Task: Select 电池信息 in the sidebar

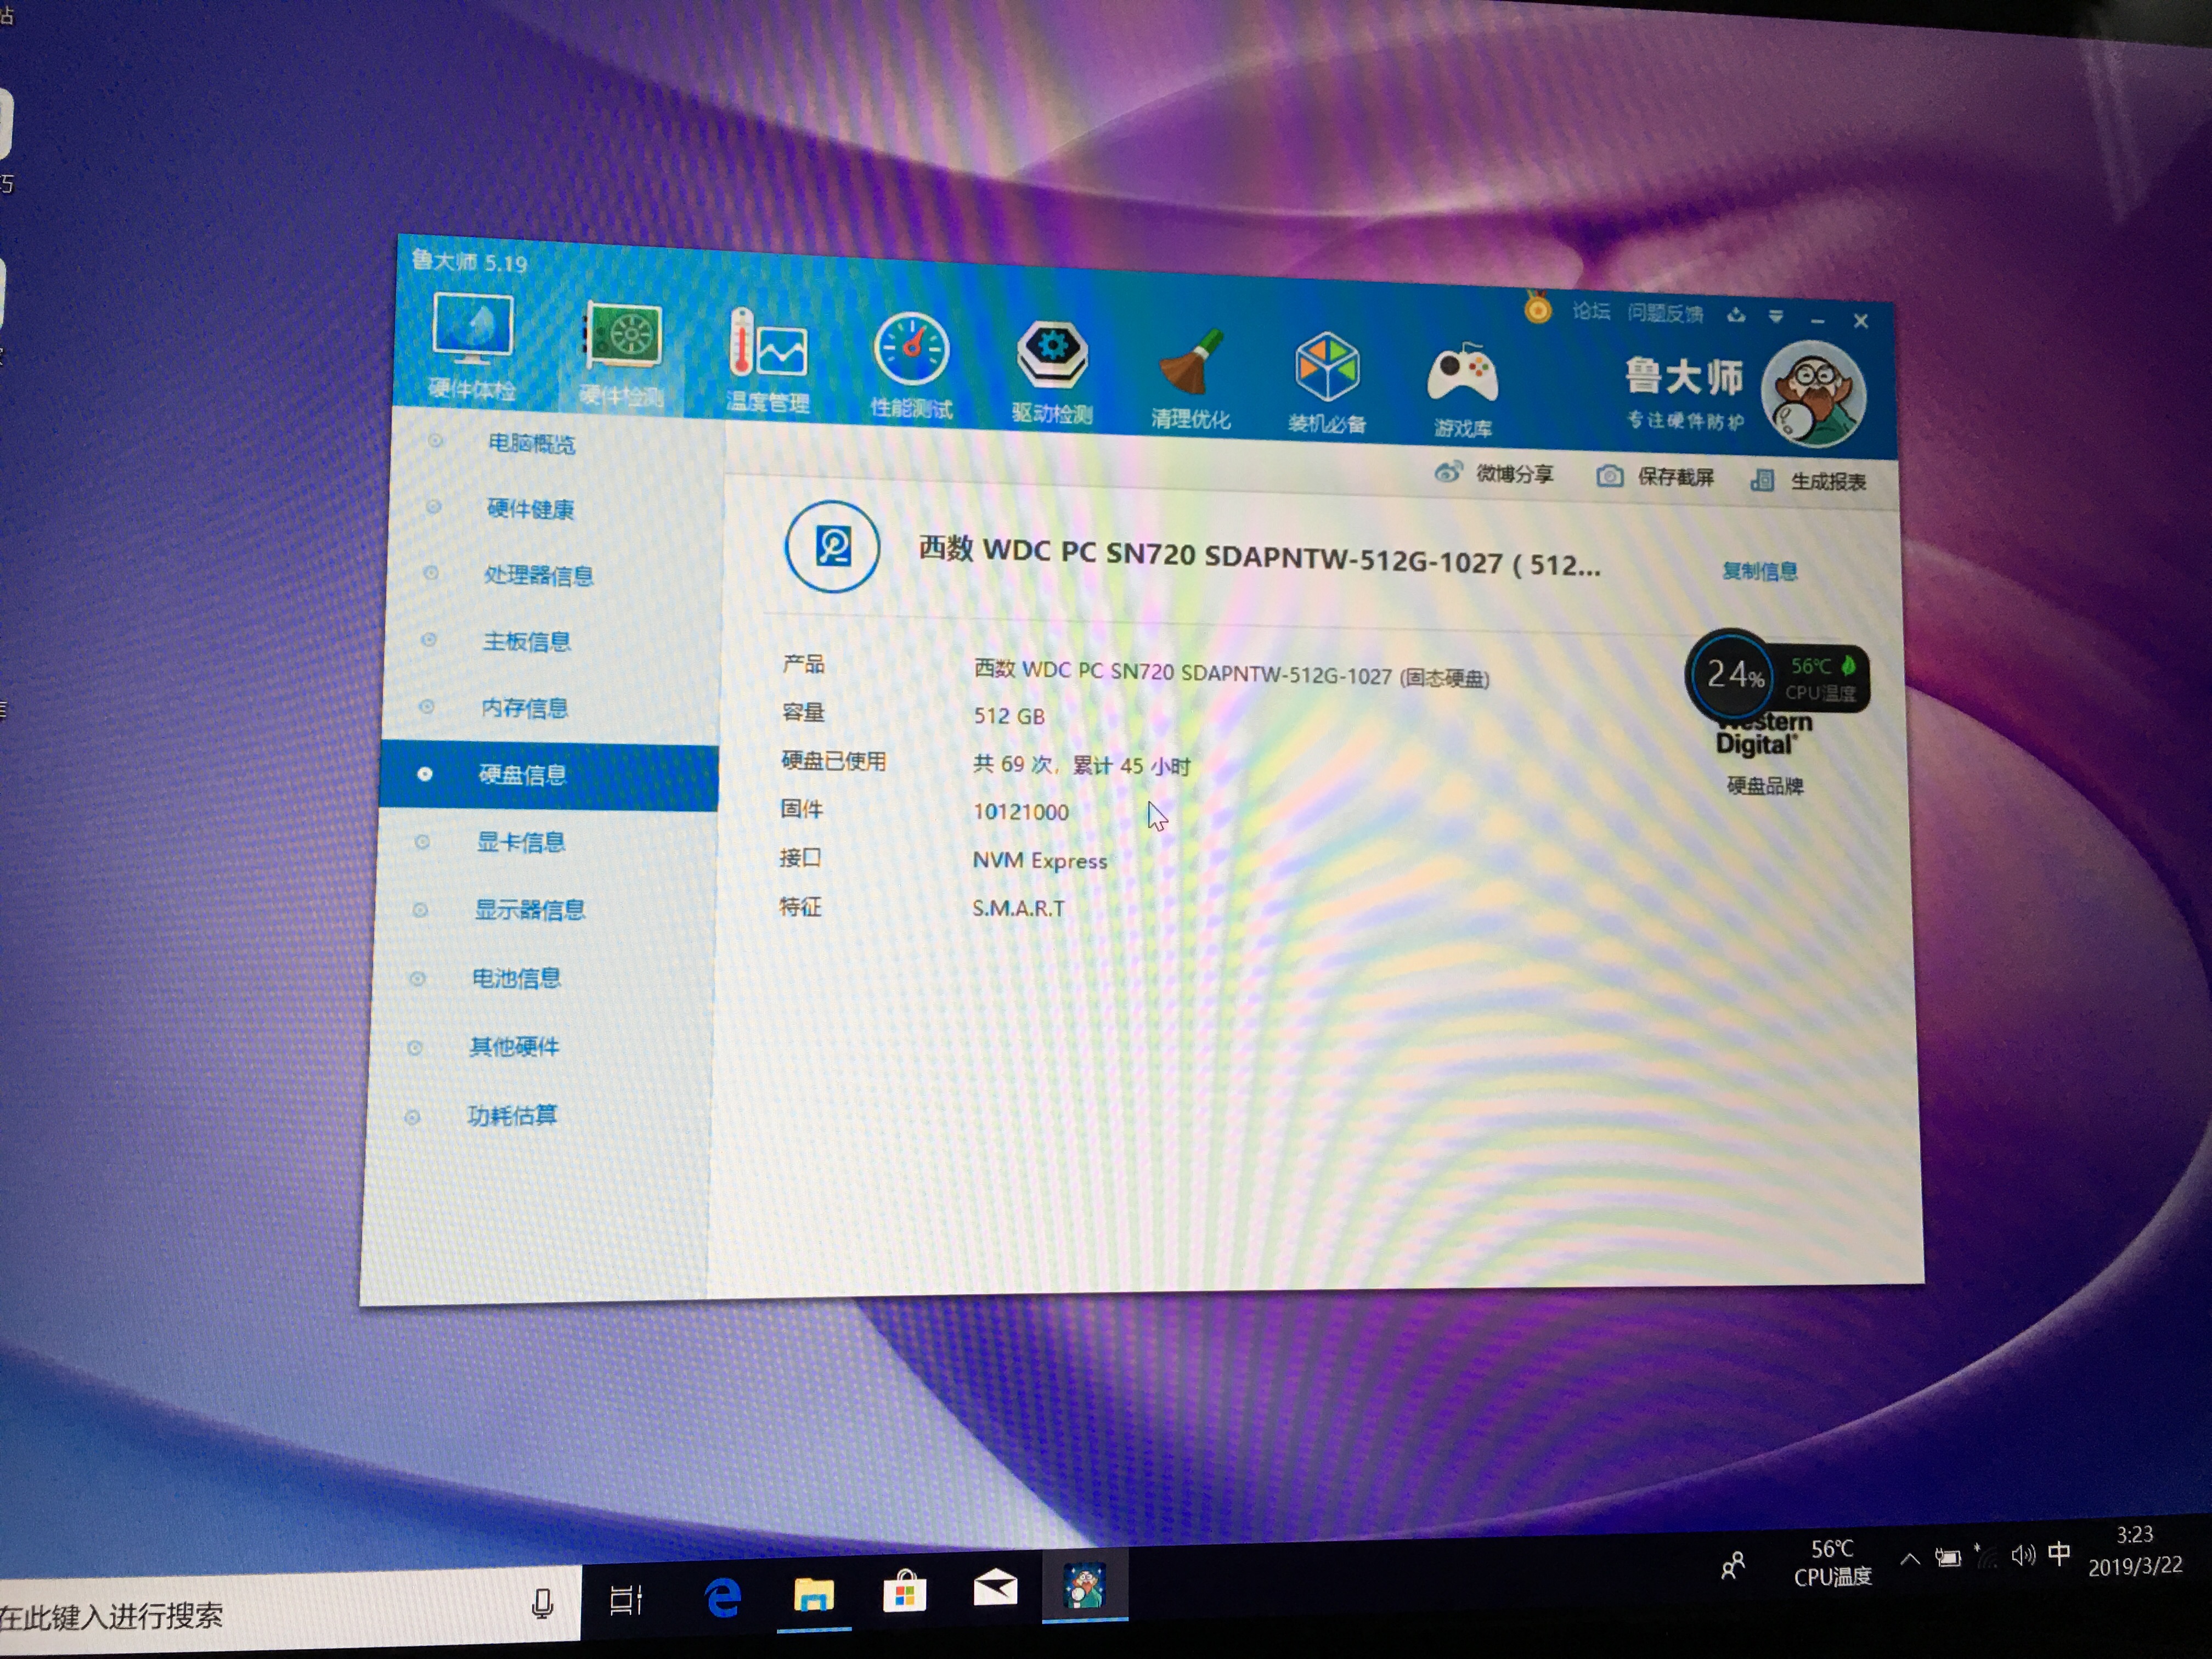Action: 516,978
